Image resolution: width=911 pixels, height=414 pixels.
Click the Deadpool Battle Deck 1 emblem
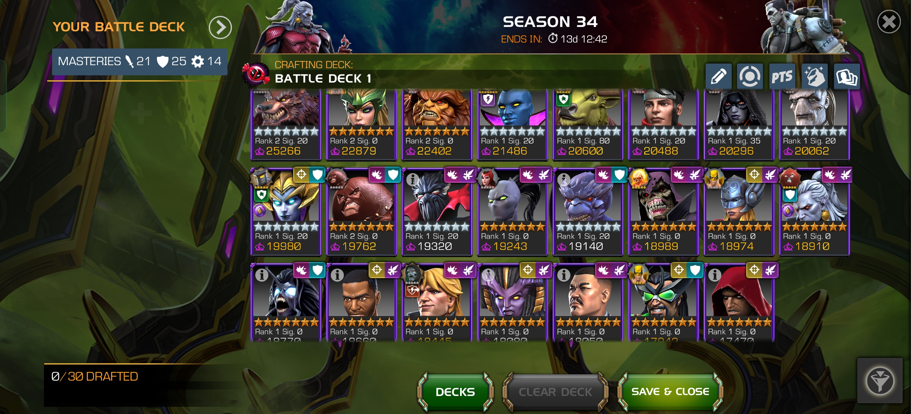pyautogui.click(x=255, y=74)
